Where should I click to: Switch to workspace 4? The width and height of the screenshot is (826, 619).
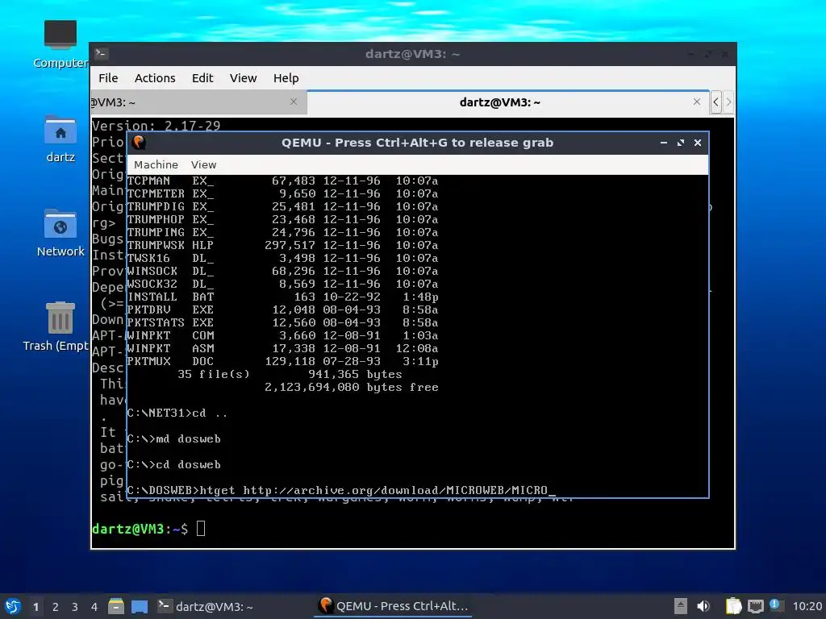coord(94,607)
